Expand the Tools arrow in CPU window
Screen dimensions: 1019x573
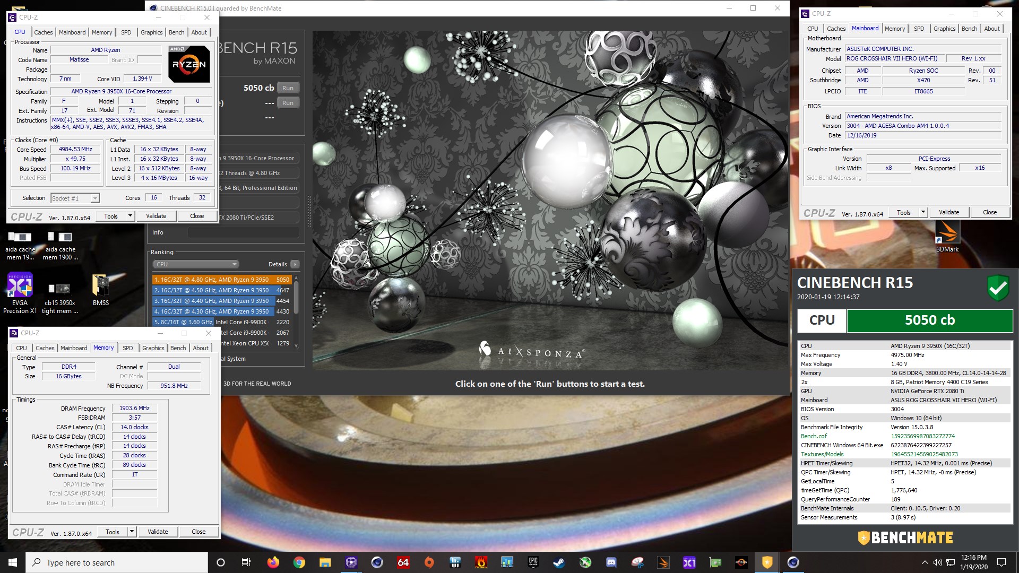pyautogui.click(x=130, y=216)
